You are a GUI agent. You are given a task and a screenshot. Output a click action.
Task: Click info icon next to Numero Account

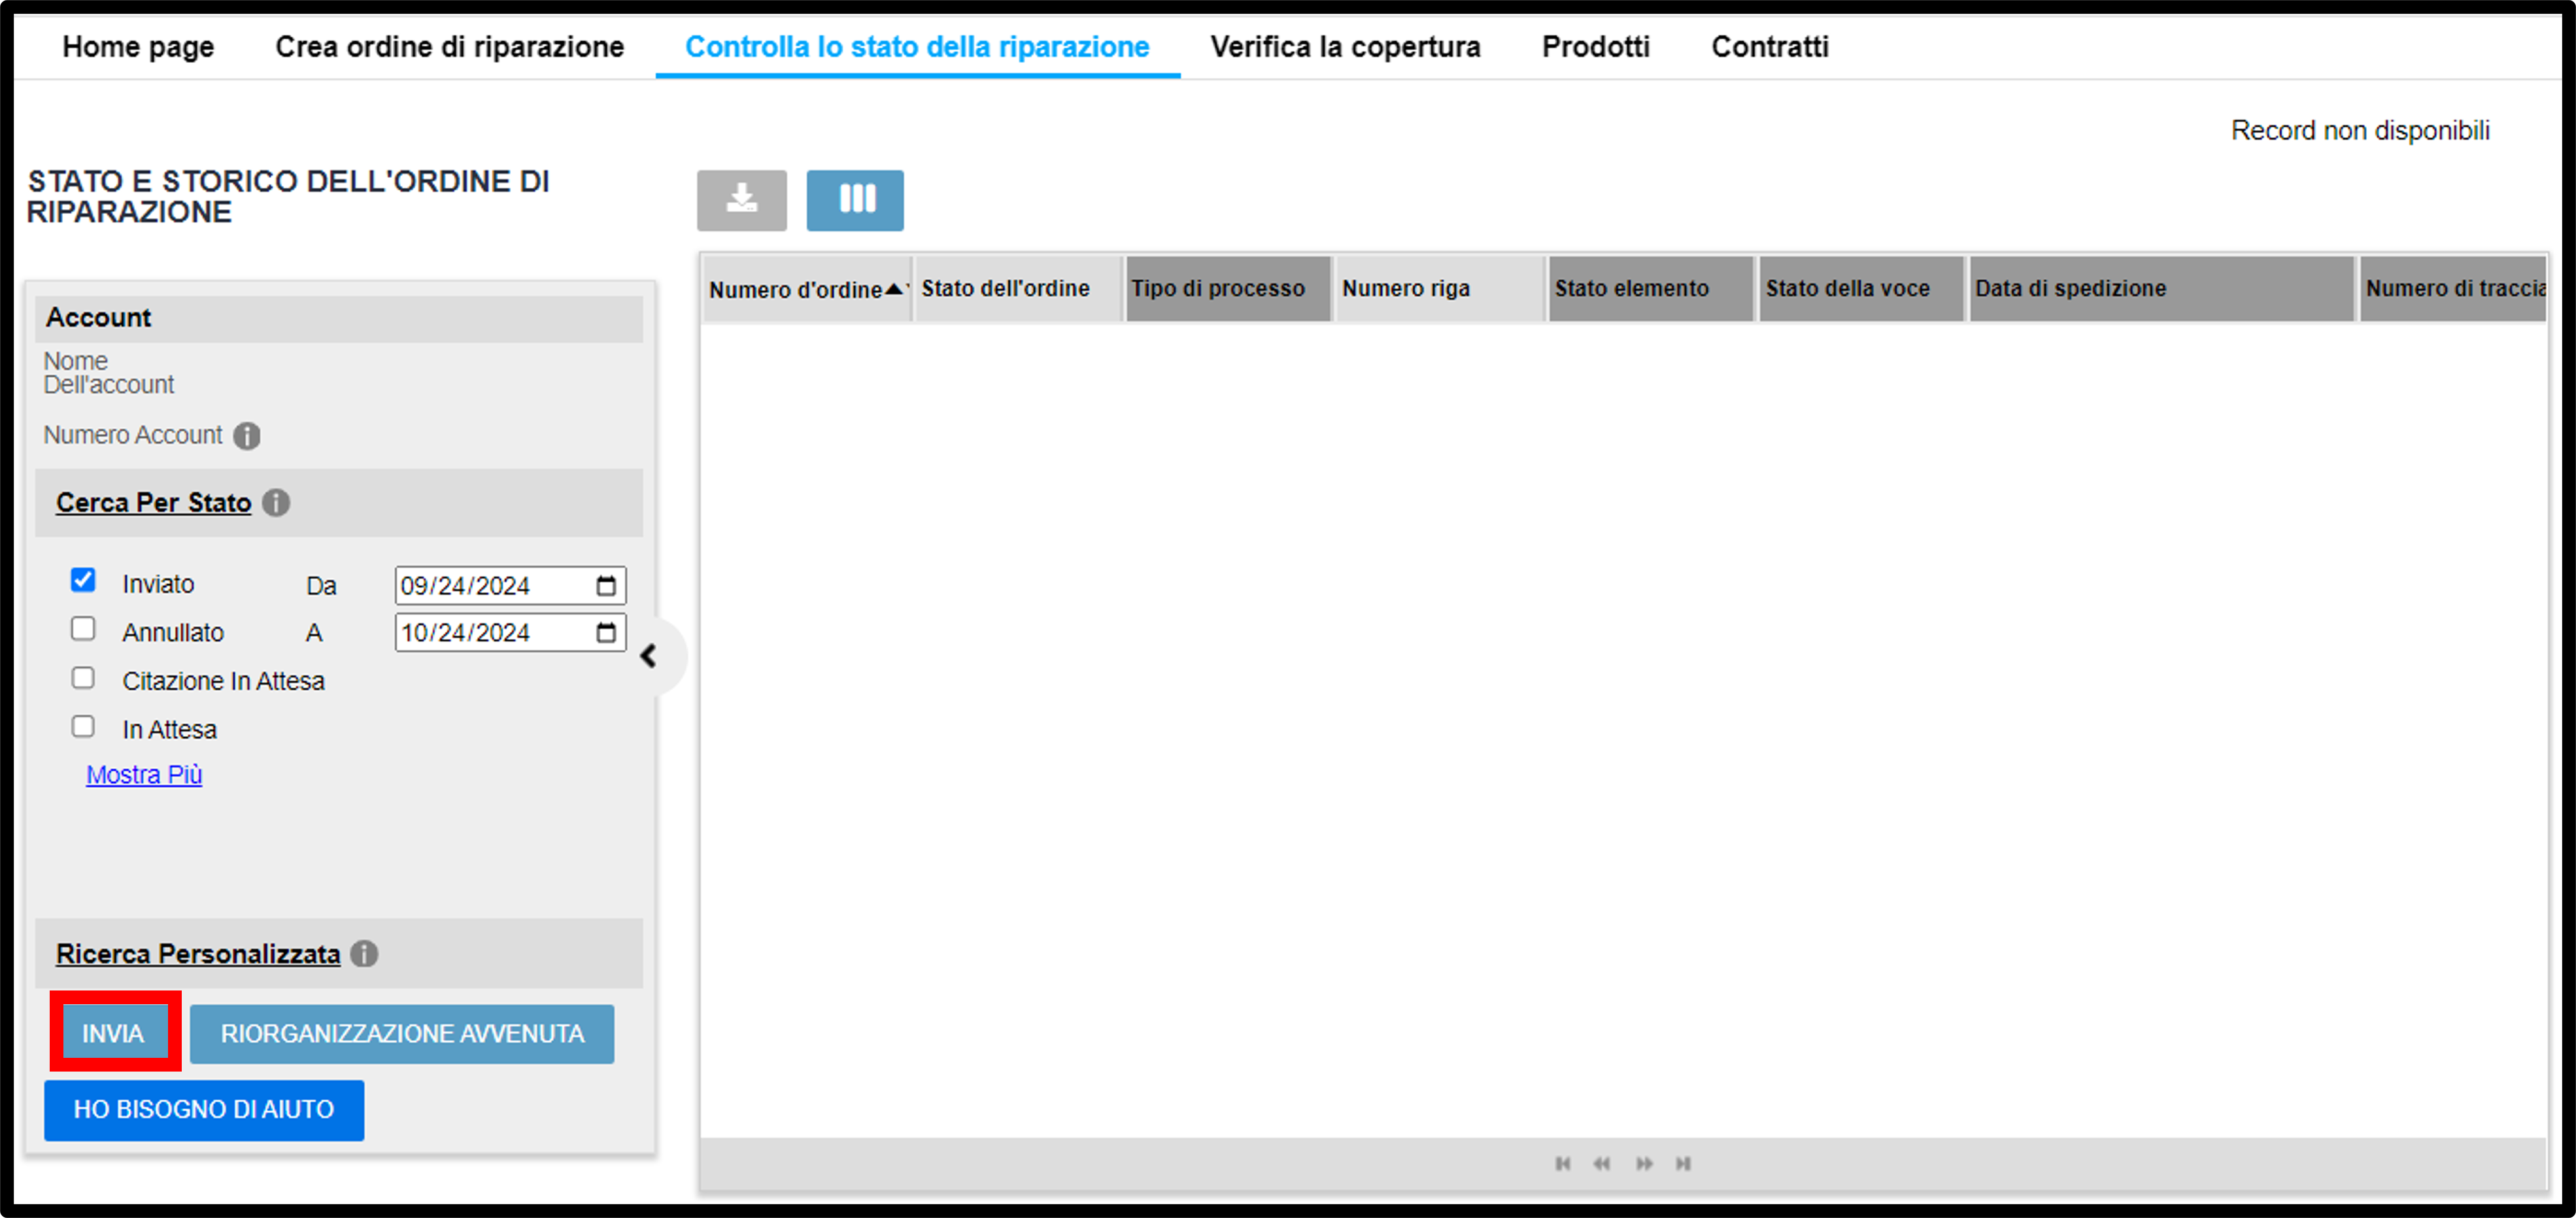pos(247,436)
